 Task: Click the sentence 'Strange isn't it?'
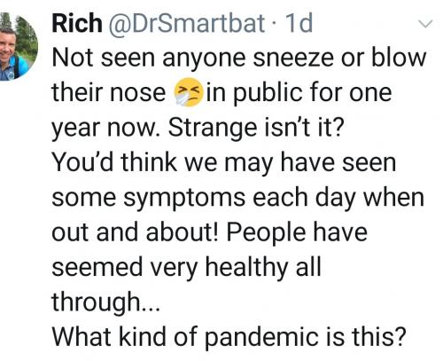click(256, 129)
